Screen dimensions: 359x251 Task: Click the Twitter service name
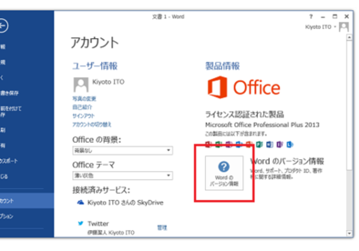pos(98,223)
